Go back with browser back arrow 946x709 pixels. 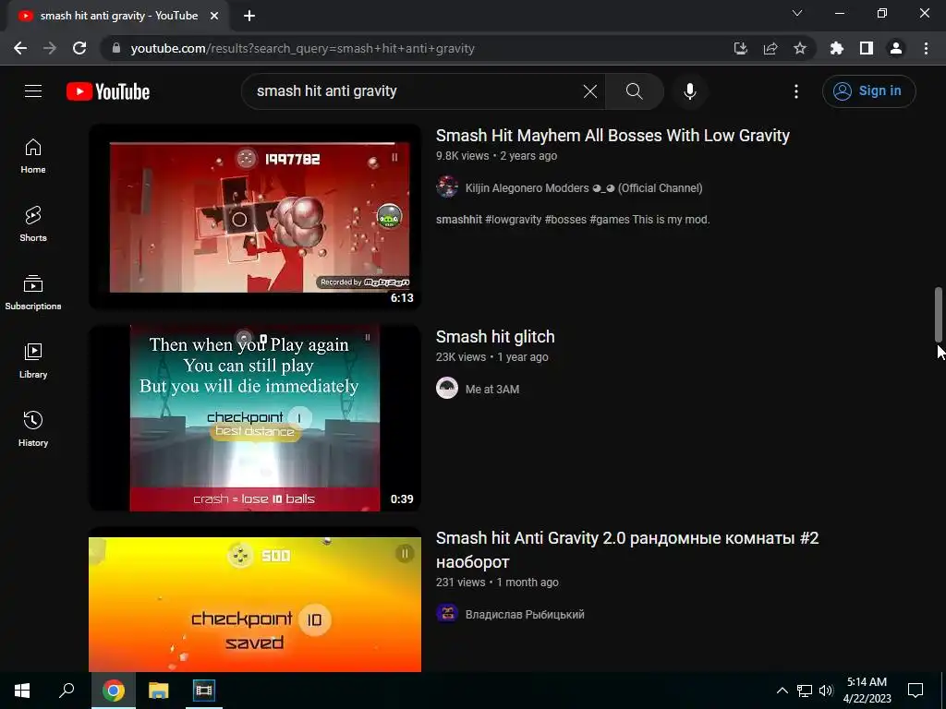20,48
